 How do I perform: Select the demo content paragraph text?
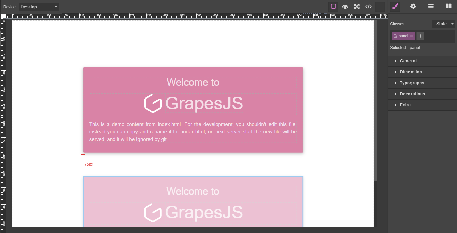pos(193,132)
